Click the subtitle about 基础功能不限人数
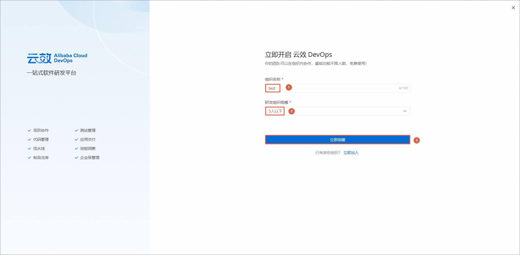Screen dimensions: 520x255 pos(316,64)
